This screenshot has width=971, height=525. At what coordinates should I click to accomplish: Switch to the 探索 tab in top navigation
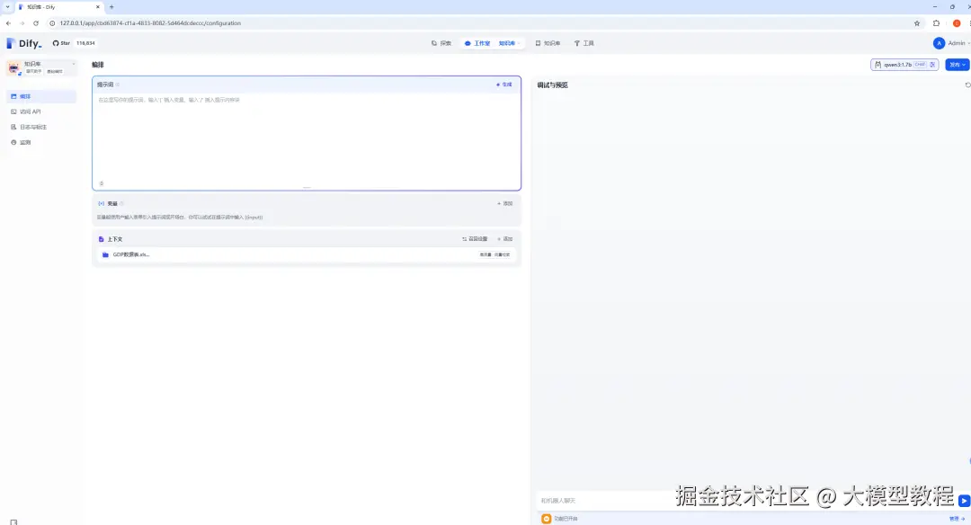(441, 43)
